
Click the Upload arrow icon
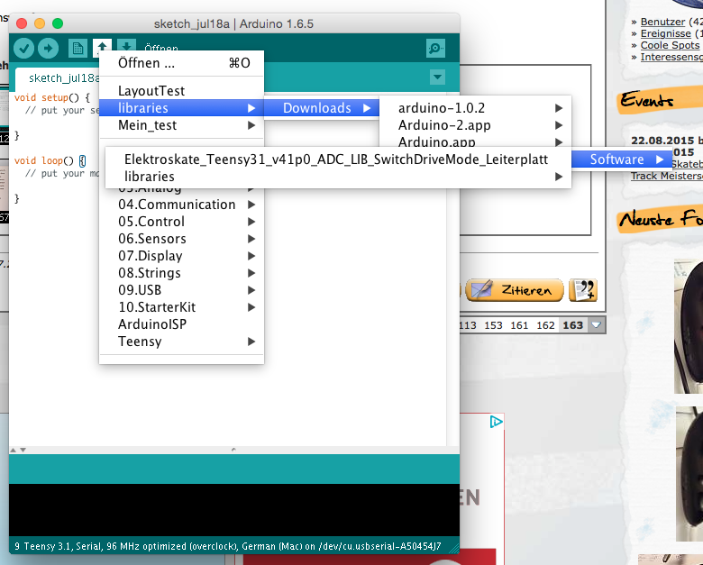(x=49, y=49)
